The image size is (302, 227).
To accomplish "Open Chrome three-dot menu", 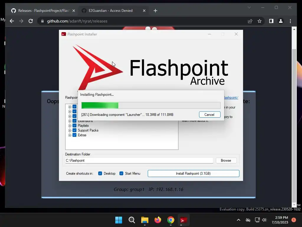I will (290, 21).
